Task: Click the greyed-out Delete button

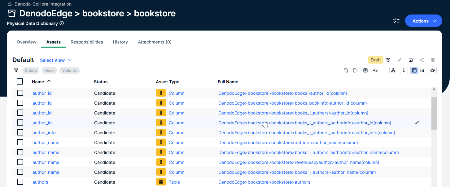Action: [x=31, y=70]
